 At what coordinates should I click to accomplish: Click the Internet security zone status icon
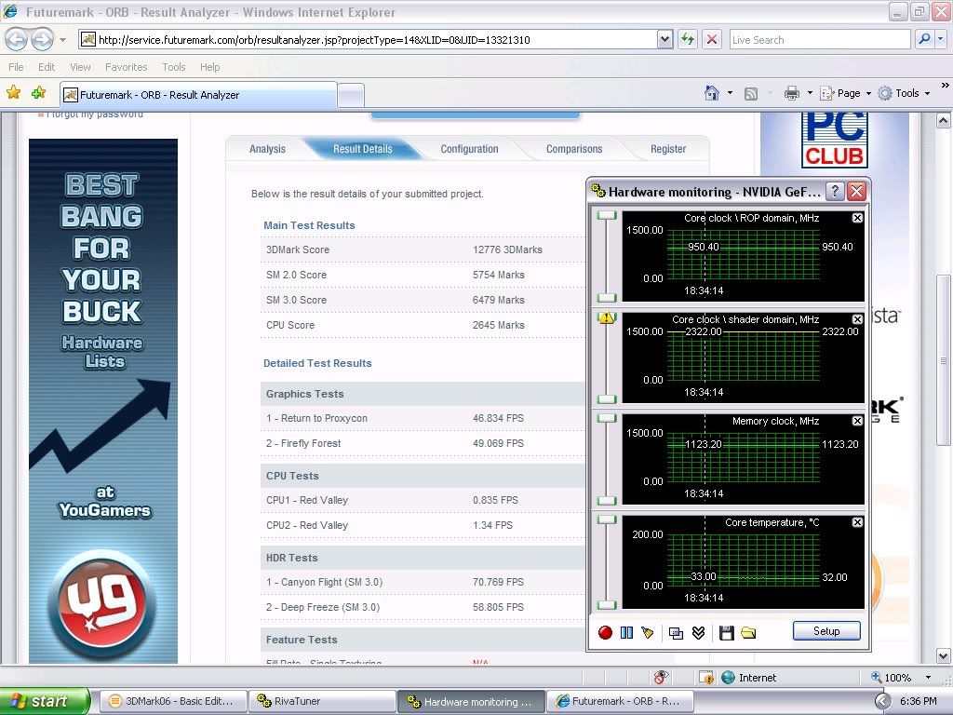pos(729,678)
